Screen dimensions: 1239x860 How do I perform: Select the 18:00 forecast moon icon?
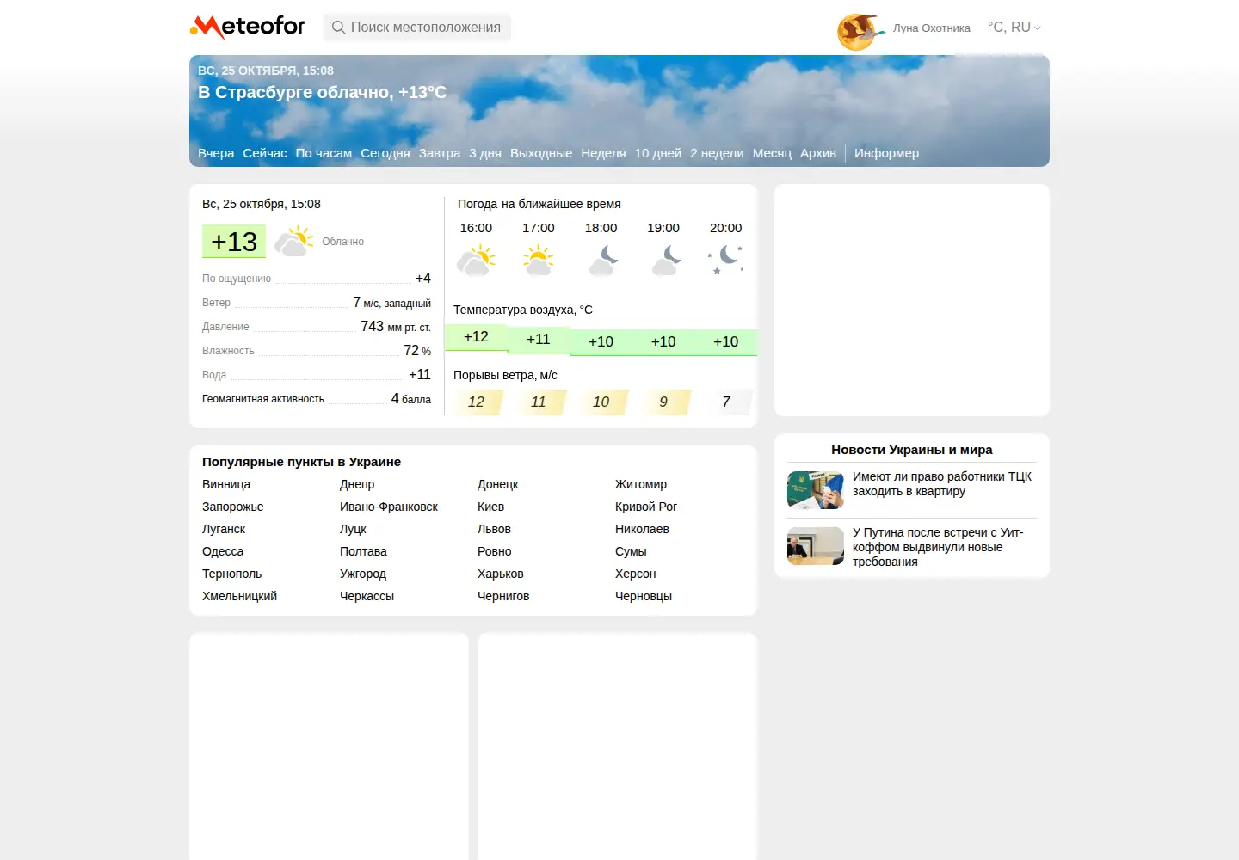pyautogui.click(x=601, y=261)
